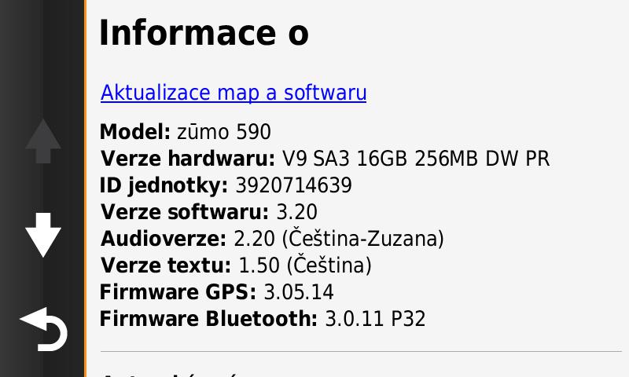This screenshot has height=377, width=629.
Task: Select the Verze softwaru label
Action: pyautogui.click(x=185, y=212)
